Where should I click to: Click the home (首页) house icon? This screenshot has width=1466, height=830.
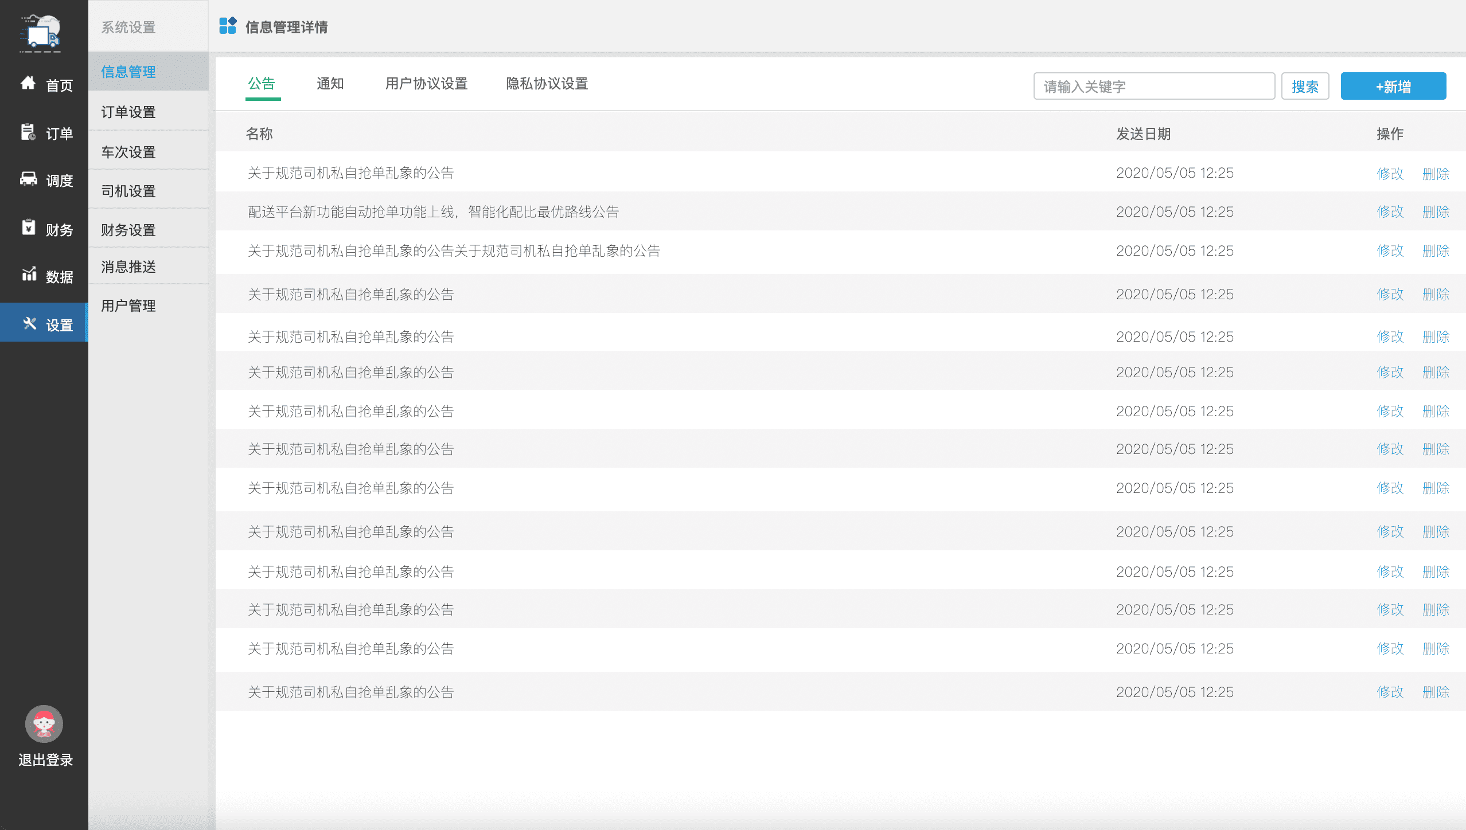[x=28, y=84]
